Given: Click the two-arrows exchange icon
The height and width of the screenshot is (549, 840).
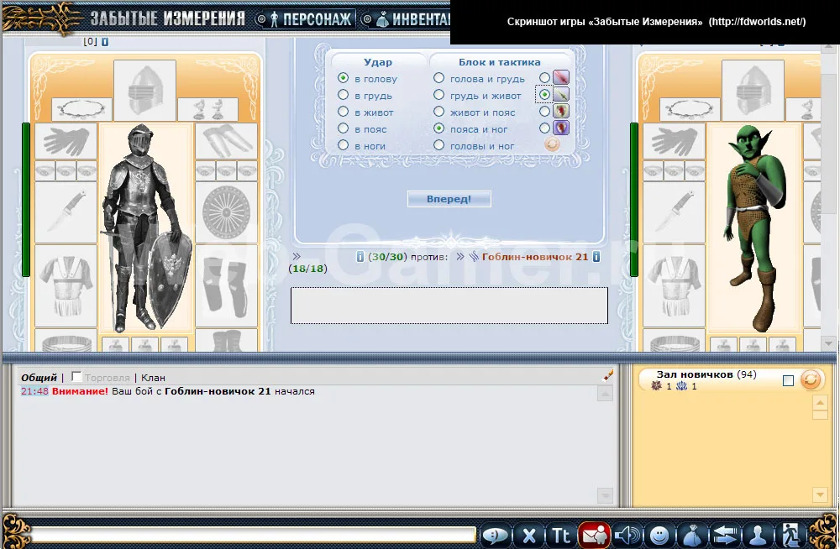Looking at the screenshot, I should pyautogui.click(x=725, y=535).
